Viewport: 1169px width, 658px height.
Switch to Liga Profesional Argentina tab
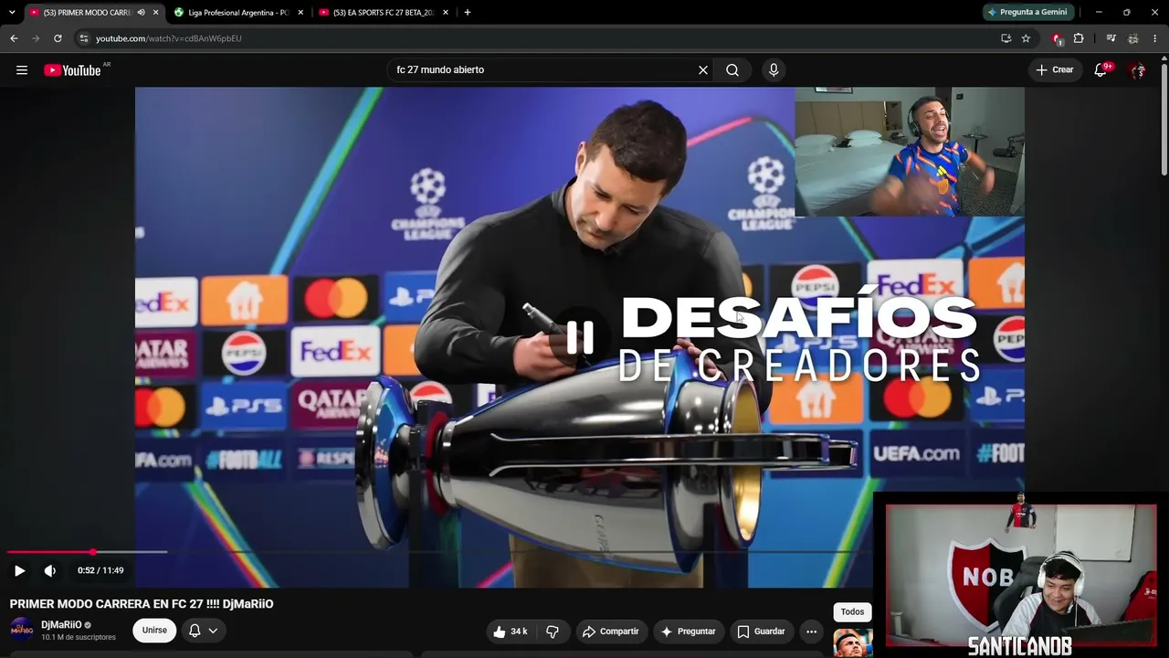pos(238,13)
